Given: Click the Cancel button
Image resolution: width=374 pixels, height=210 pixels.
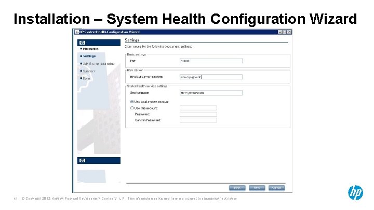Looking at the screenshot, I should tap(276, 188).
